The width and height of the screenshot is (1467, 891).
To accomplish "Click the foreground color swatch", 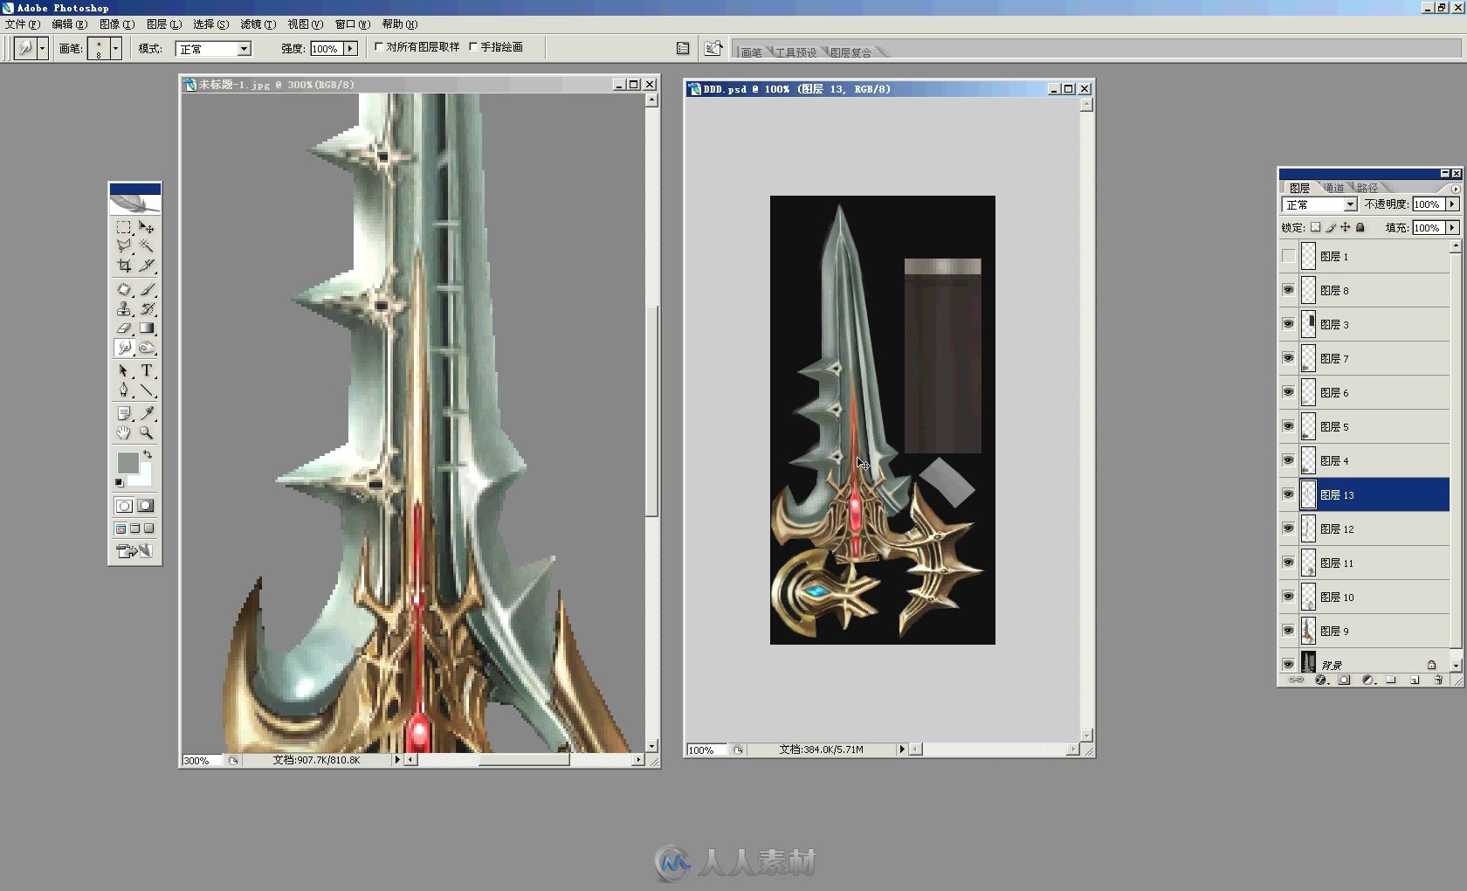I will tap(127, 462).
